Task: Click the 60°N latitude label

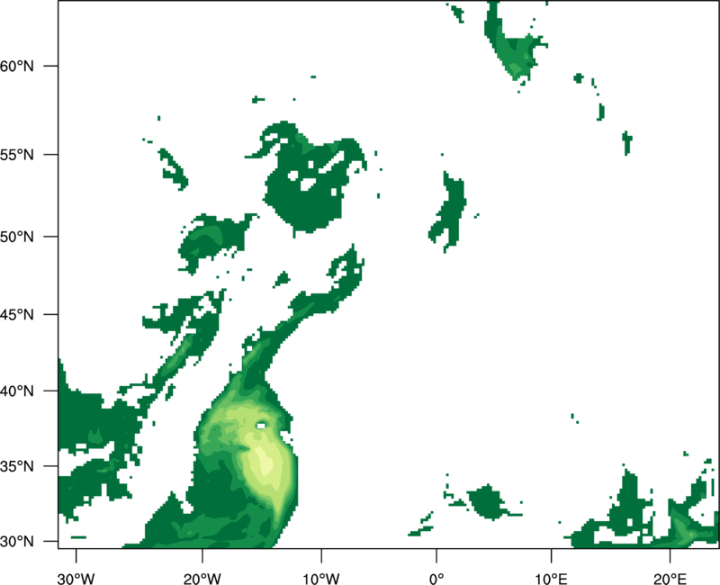Action: pyautogui.click(x=17, y=66)
